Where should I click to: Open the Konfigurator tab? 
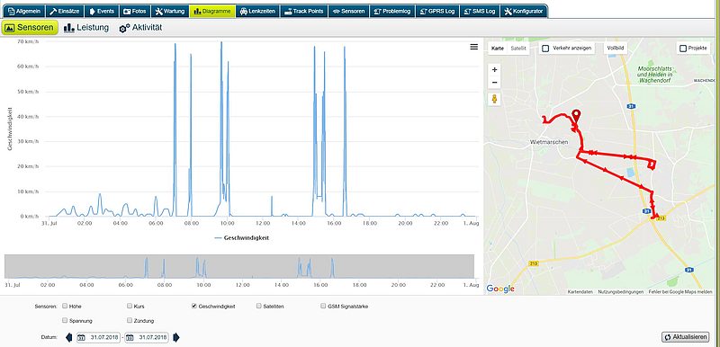(524, 11)
